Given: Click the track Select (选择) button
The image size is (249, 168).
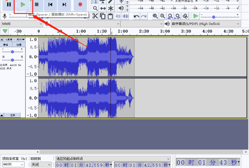Looking at the screenshot, I should point(12,115).
